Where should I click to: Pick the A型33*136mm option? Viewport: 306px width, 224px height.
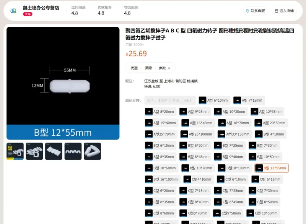(235, 134)
